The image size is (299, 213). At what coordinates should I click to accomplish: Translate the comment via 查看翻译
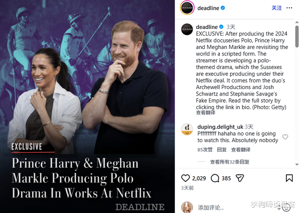pos(241,150)
